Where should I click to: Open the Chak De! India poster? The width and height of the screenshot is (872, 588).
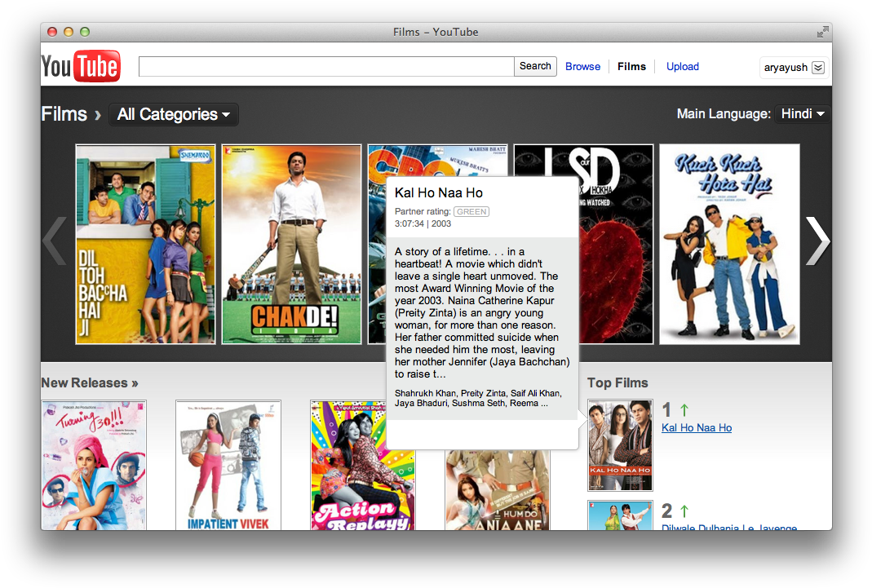[x=291, y=244]
